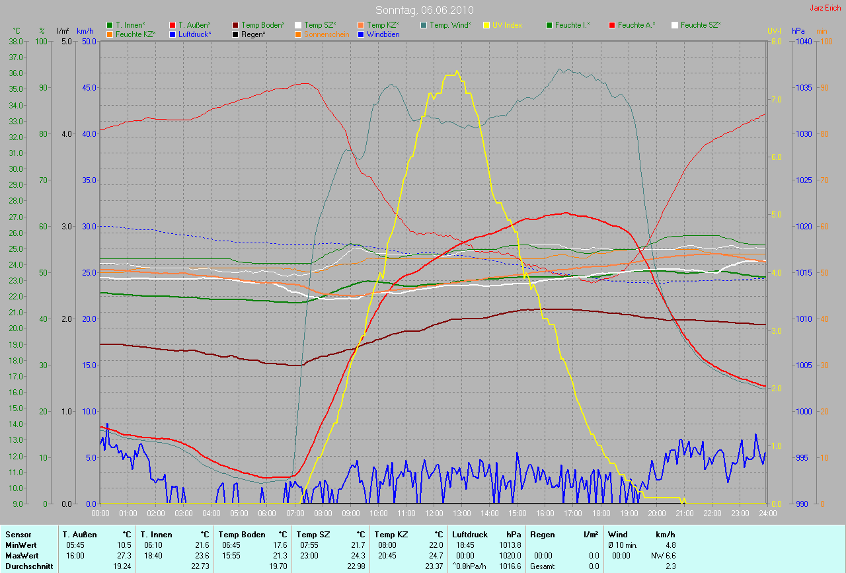Click the yellow UV Index legend square

point(487,25)
